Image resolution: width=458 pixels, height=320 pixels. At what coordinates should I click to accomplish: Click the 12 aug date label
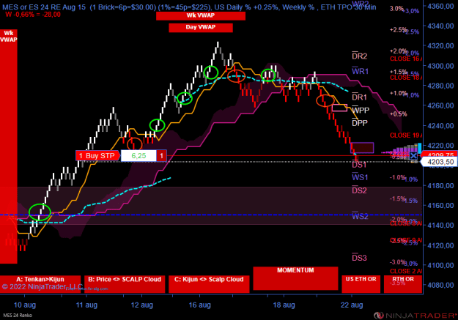[x=141, y=305]
